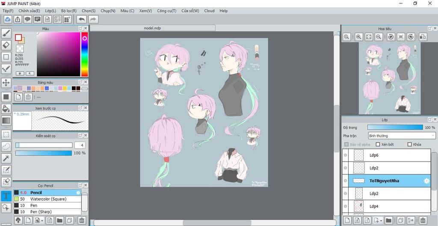Click rotate right icon in Hoa tiêu panel
Screen dimensions: 438x226
point(411,37)
